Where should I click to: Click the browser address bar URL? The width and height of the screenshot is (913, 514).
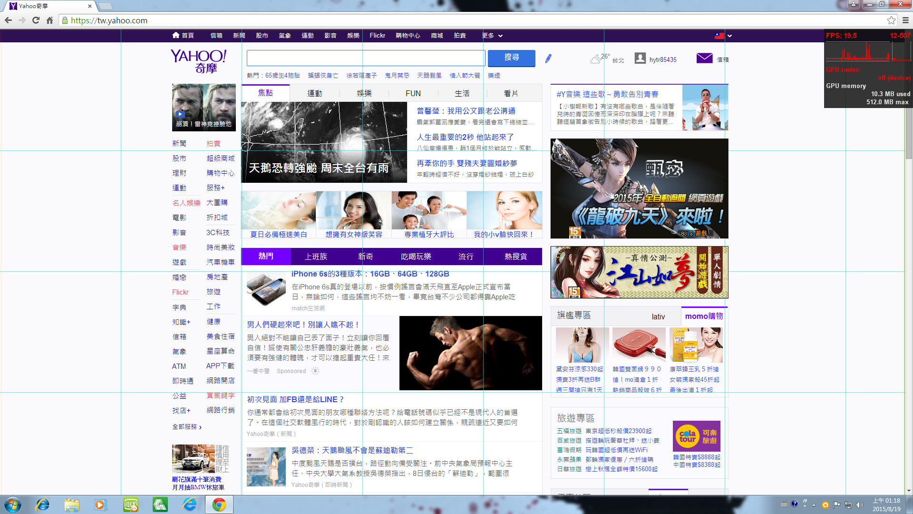tap(109, 20)
